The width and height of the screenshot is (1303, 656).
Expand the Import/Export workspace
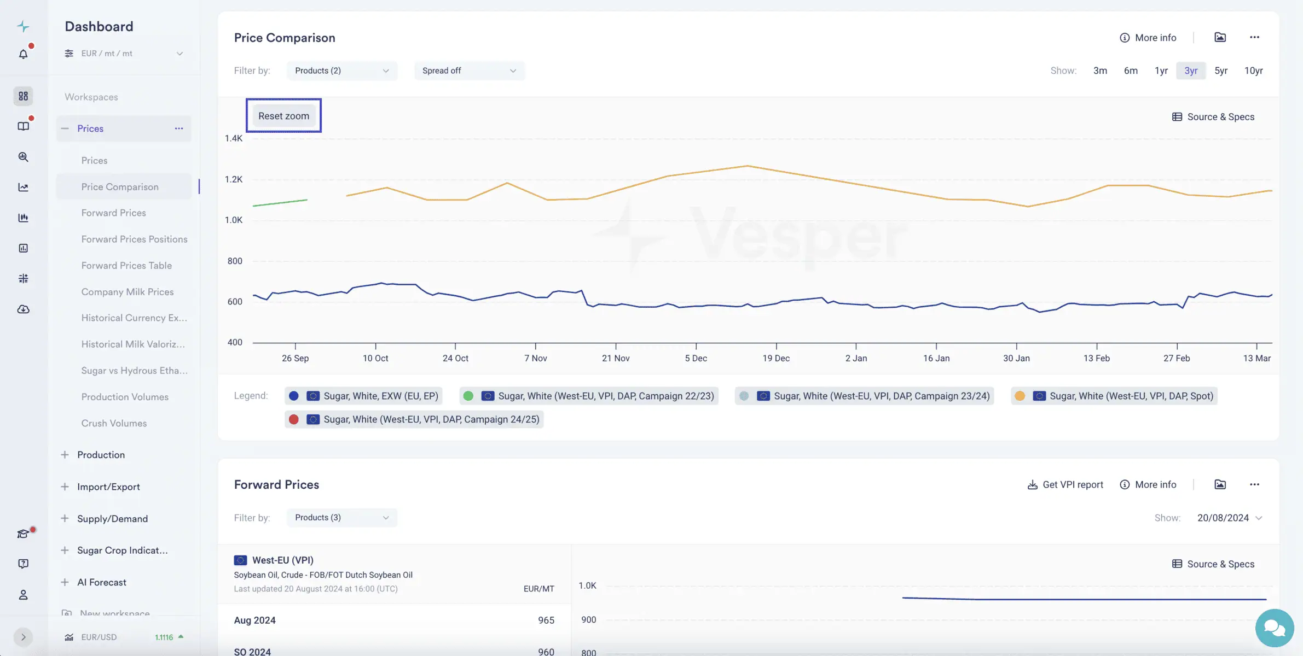pyautogui.click(x=65, y=487)
